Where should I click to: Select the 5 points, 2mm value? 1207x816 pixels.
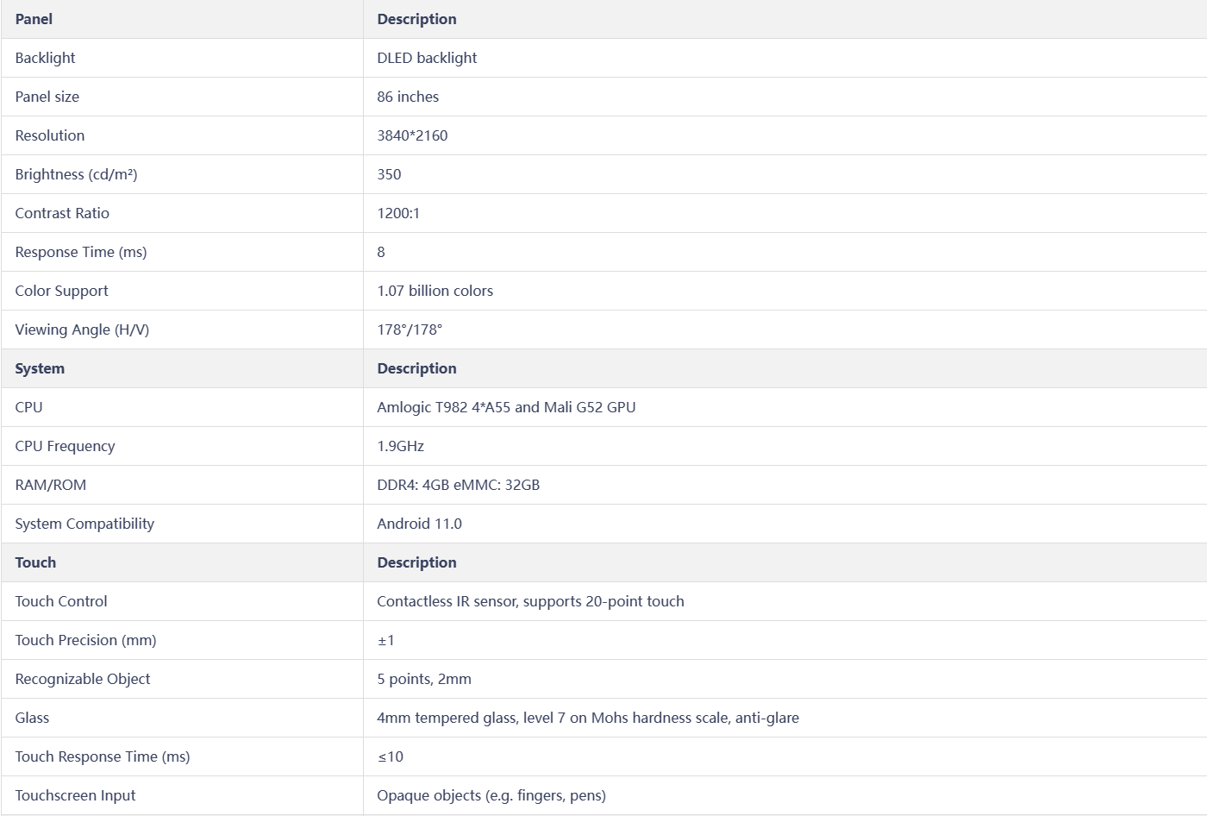pyautogui.click(x=424, y=679)
